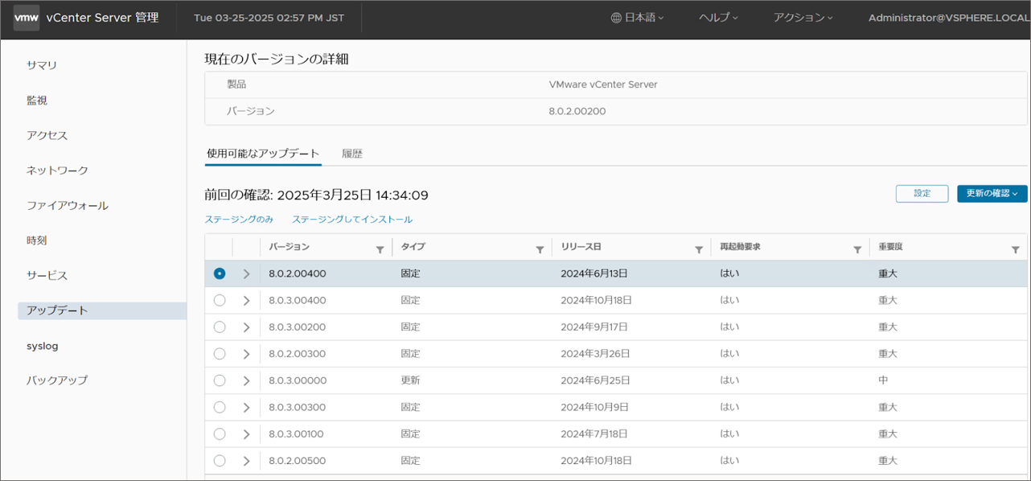
Task: Open 時刻 settings in sidebar
Action: (x=37, y=240)
